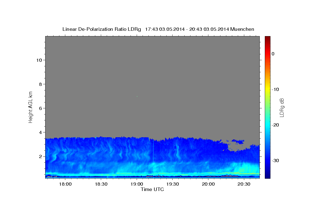The image size is (321, 214).
Task: Click the height tick label 2
Action: [x=40, y=156]
